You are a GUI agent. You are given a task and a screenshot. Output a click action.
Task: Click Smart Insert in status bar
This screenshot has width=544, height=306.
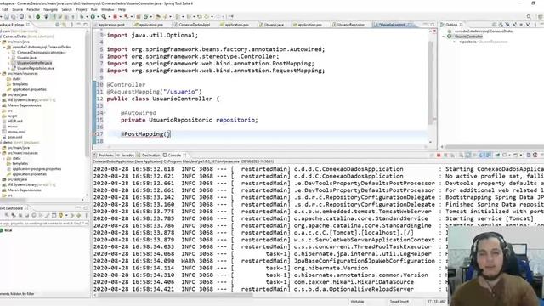pos(399,302)
